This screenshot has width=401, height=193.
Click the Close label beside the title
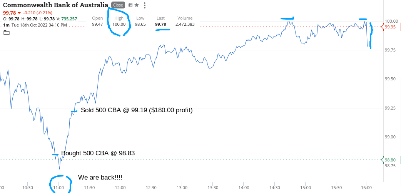tap(118, 5)
